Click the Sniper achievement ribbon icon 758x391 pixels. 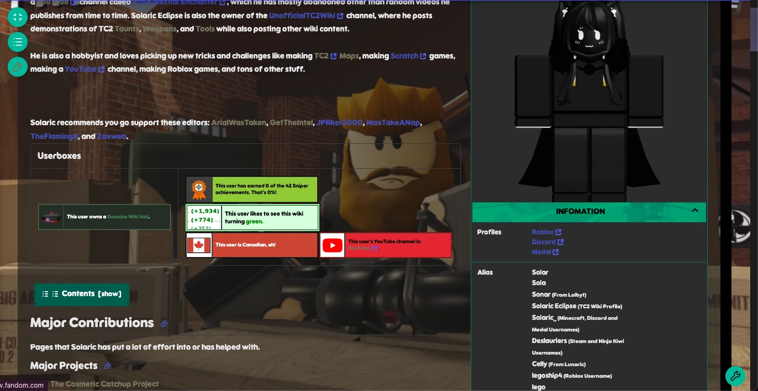point(199,189)
